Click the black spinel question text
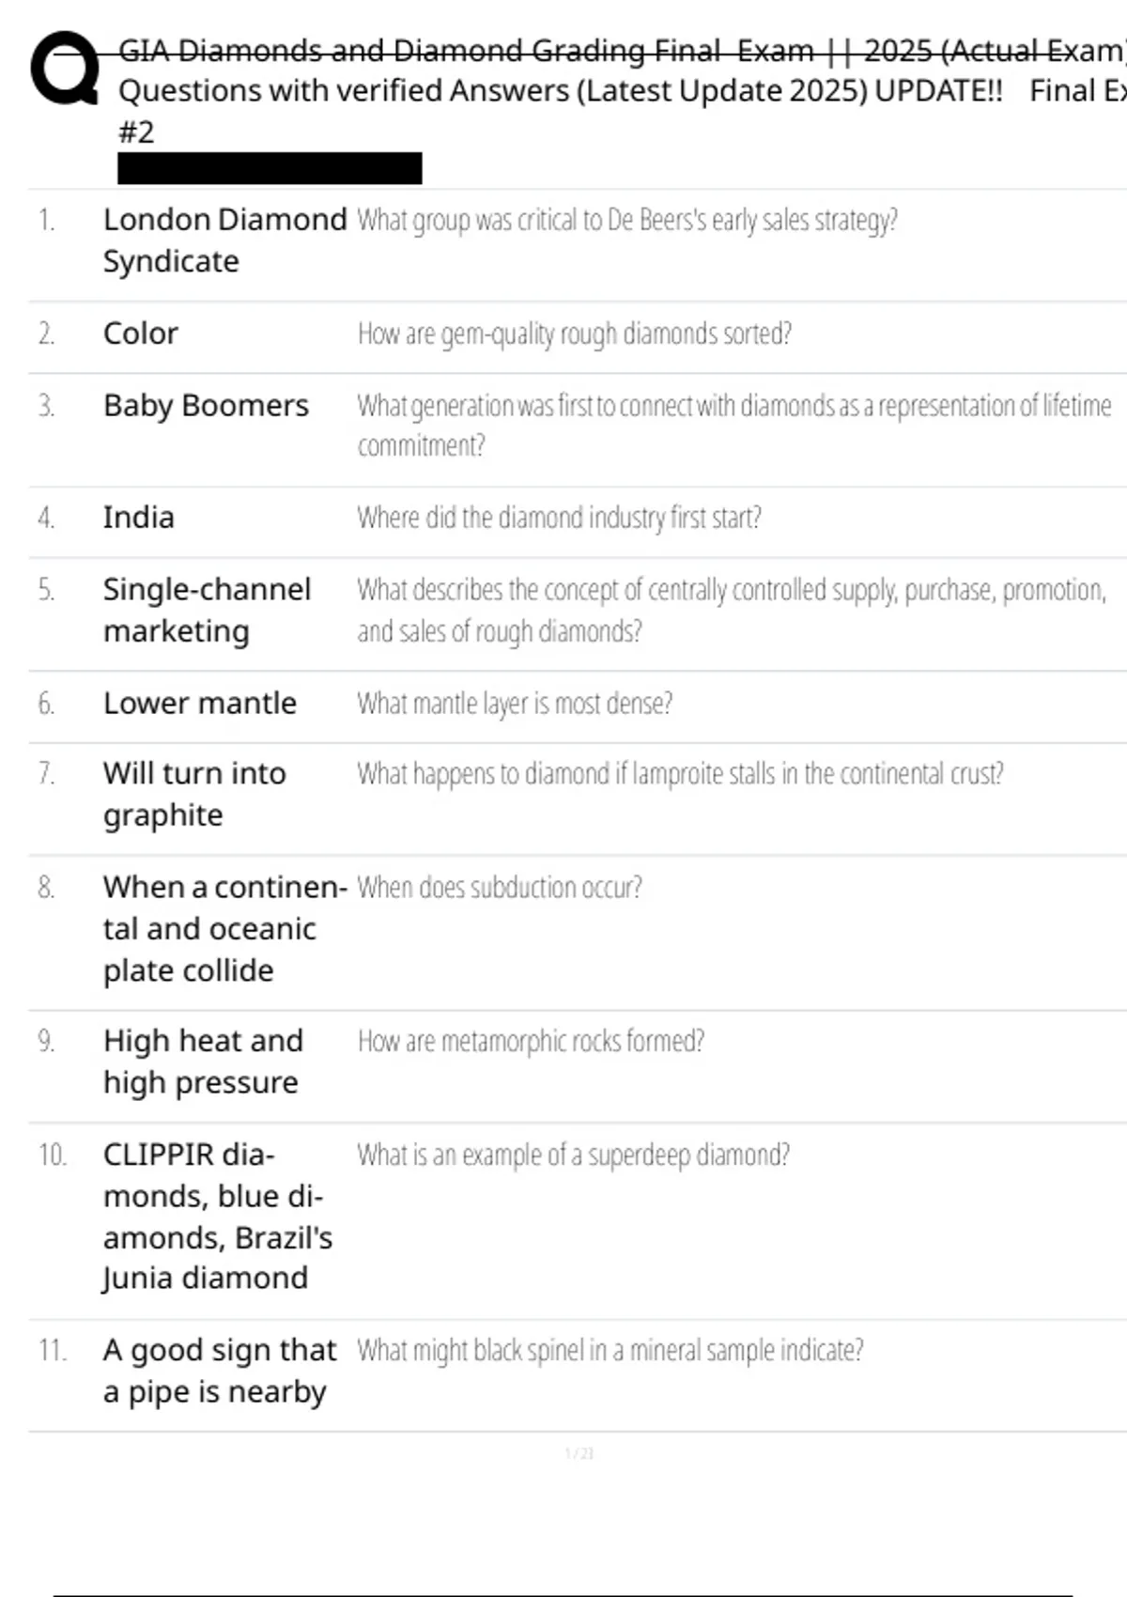Viewport: 1127px width, 1597px height. click(x=610, y=1351)
